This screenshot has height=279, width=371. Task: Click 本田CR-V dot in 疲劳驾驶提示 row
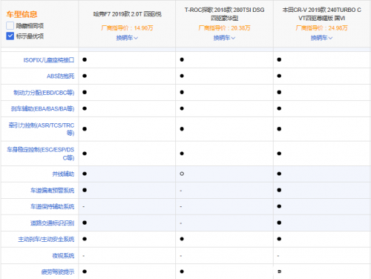(279, 272)
